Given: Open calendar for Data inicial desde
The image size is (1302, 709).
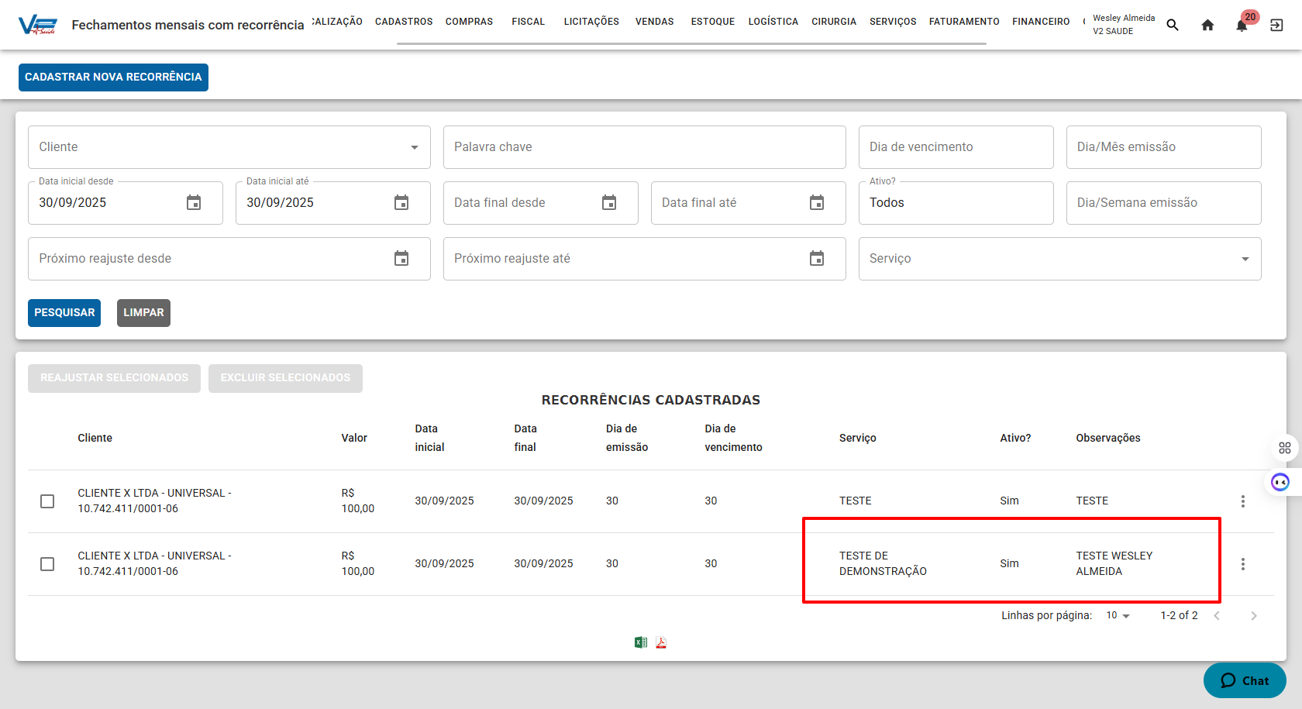Looking at the screenshot, I should pos(194,203).
